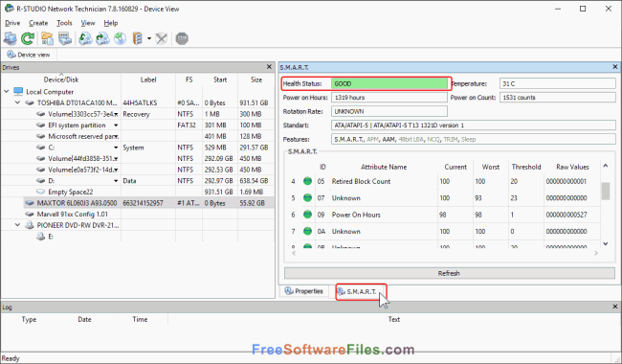622x364 pixels.
Task: Click the Attribute Name column header
Action: (384, 167)
